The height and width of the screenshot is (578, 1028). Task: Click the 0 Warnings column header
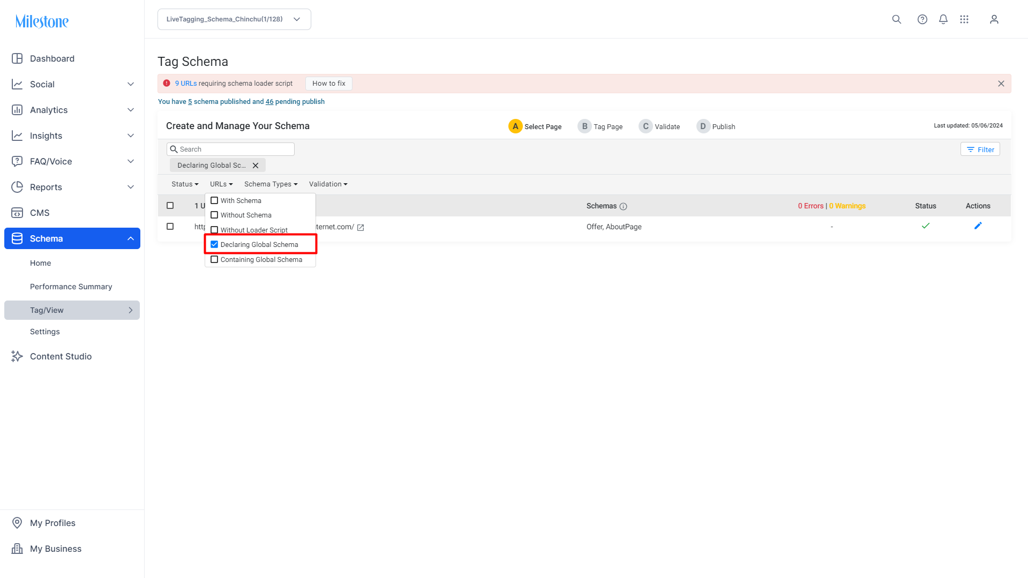[847, 206]
